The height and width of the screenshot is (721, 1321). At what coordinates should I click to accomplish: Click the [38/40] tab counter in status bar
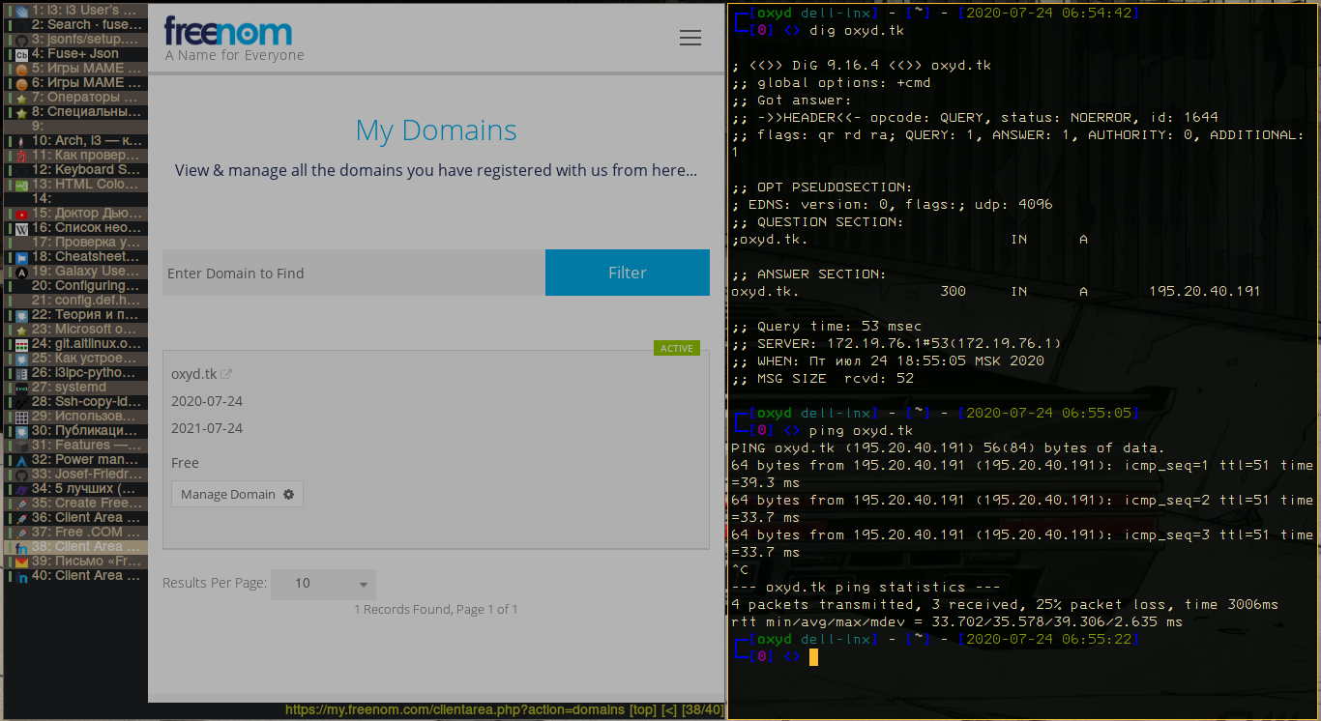point(704,710)
